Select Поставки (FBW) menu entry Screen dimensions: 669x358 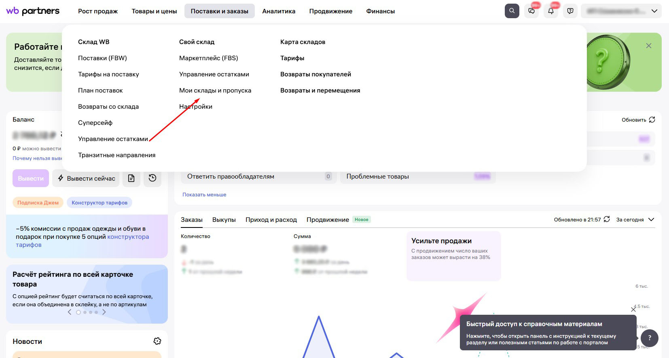(x=102, y=58)
